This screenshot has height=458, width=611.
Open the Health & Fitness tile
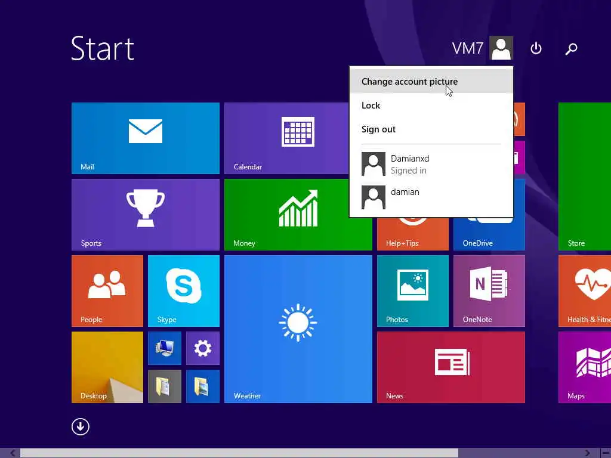pyautogui.click(x=585, y=291)
